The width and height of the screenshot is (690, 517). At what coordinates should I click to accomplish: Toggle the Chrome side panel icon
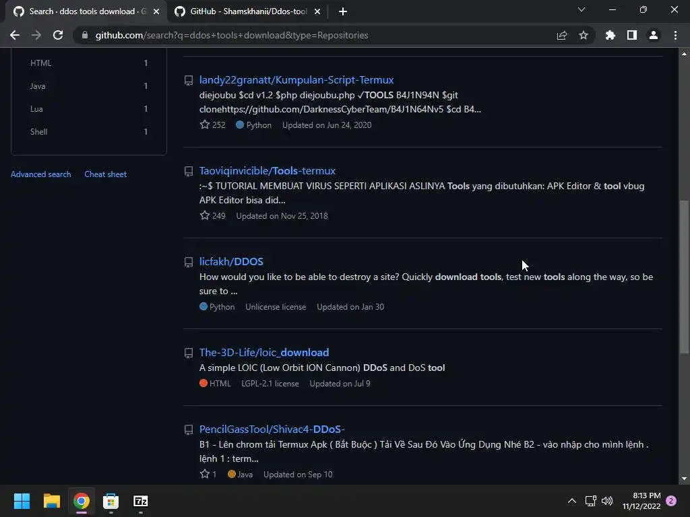pyautogui.click(x=632, y=35)
